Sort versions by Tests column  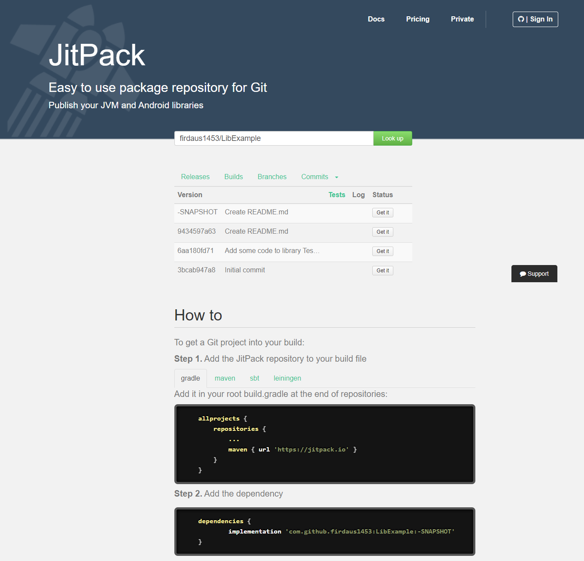tap(337, 195)
